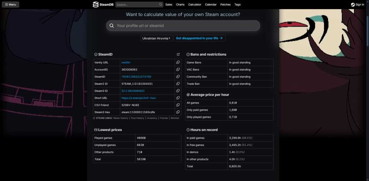369x181 pixels.
Task: Copy the Short URL value
Action: (x=178, y=98)
